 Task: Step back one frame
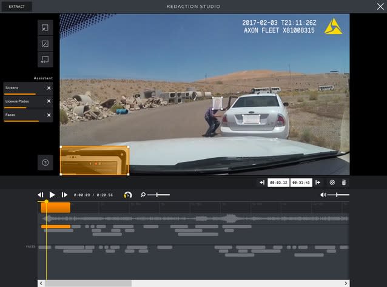click(41, 195)
